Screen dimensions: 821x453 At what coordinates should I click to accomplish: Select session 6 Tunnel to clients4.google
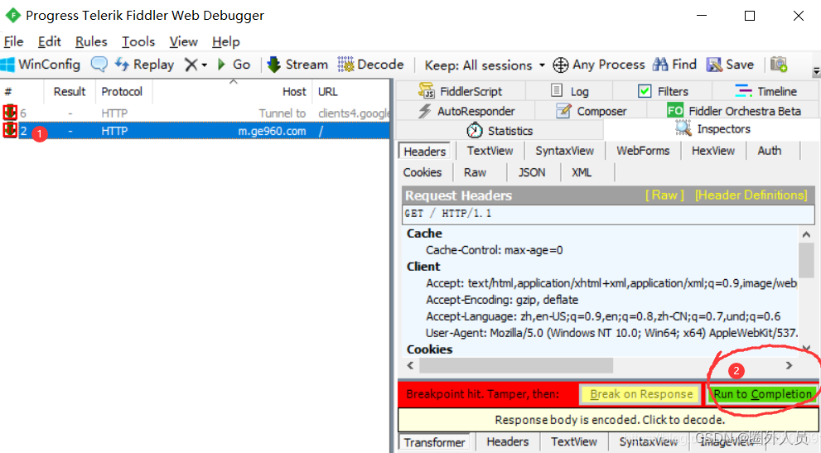(x=195, y=113)
